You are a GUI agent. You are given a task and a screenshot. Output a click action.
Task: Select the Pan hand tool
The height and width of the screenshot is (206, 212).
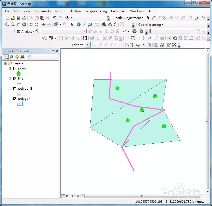18,24
